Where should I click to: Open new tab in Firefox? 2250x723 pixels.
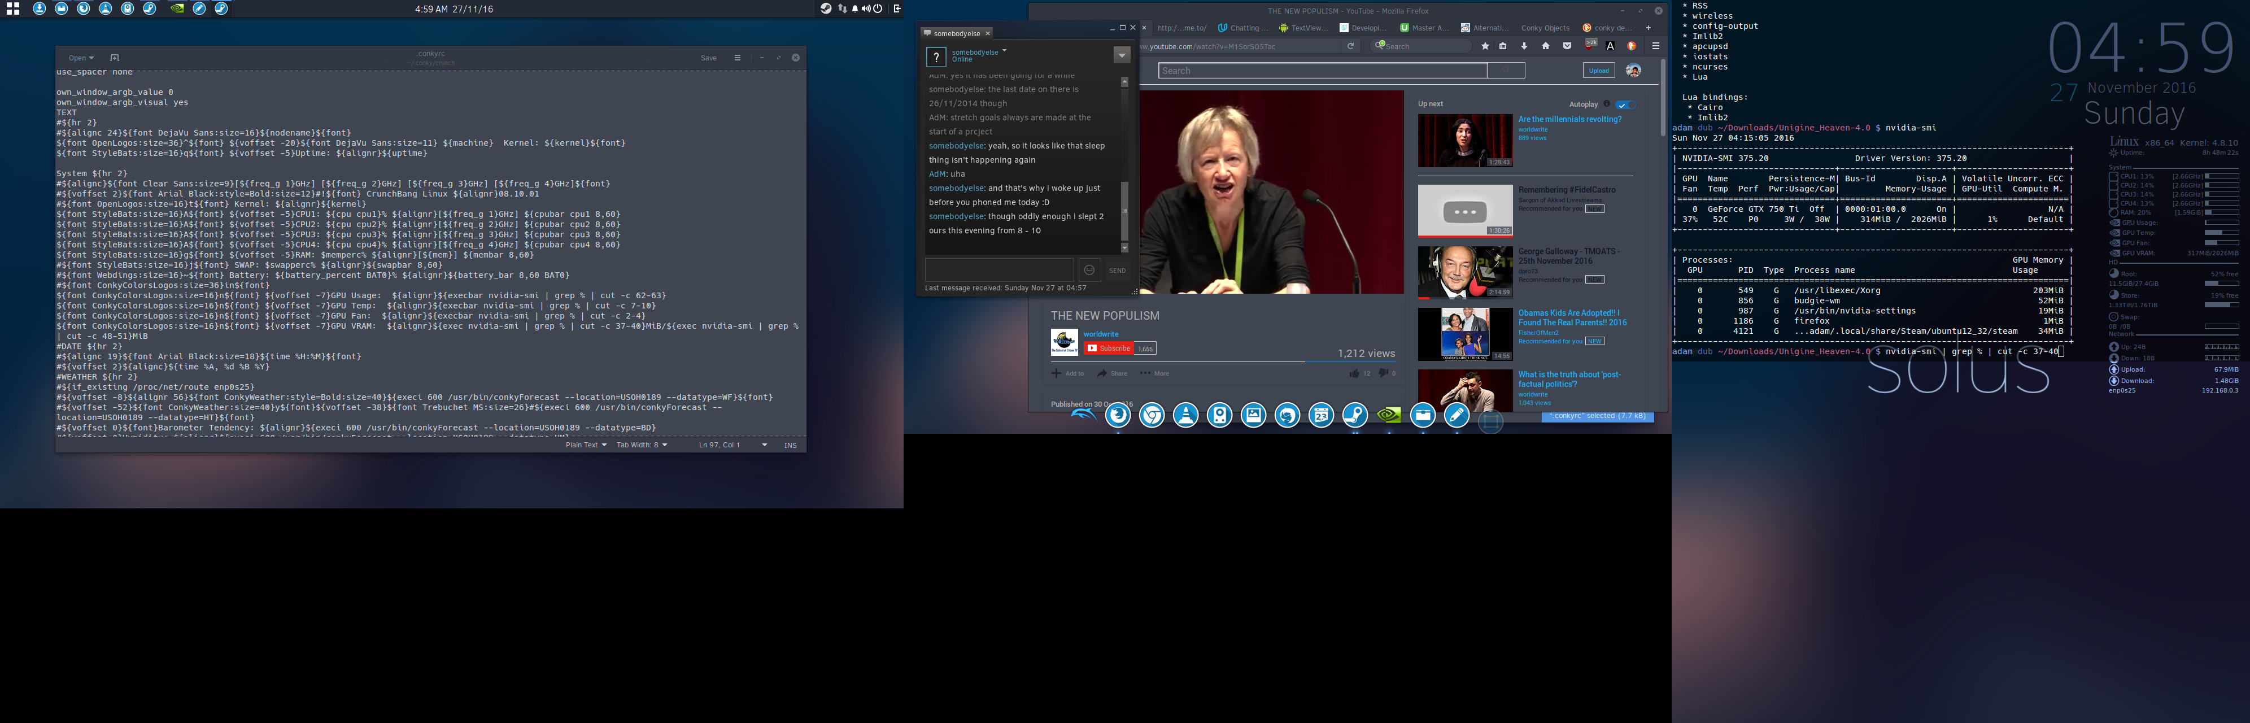[x=1648, y=28]
